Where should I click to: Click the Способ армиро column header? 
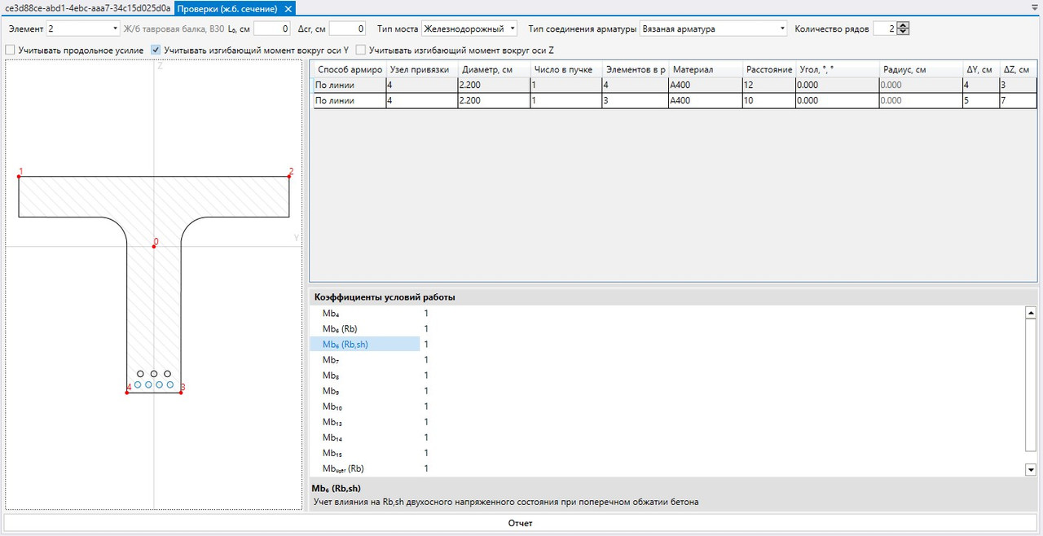coord(350,69)
